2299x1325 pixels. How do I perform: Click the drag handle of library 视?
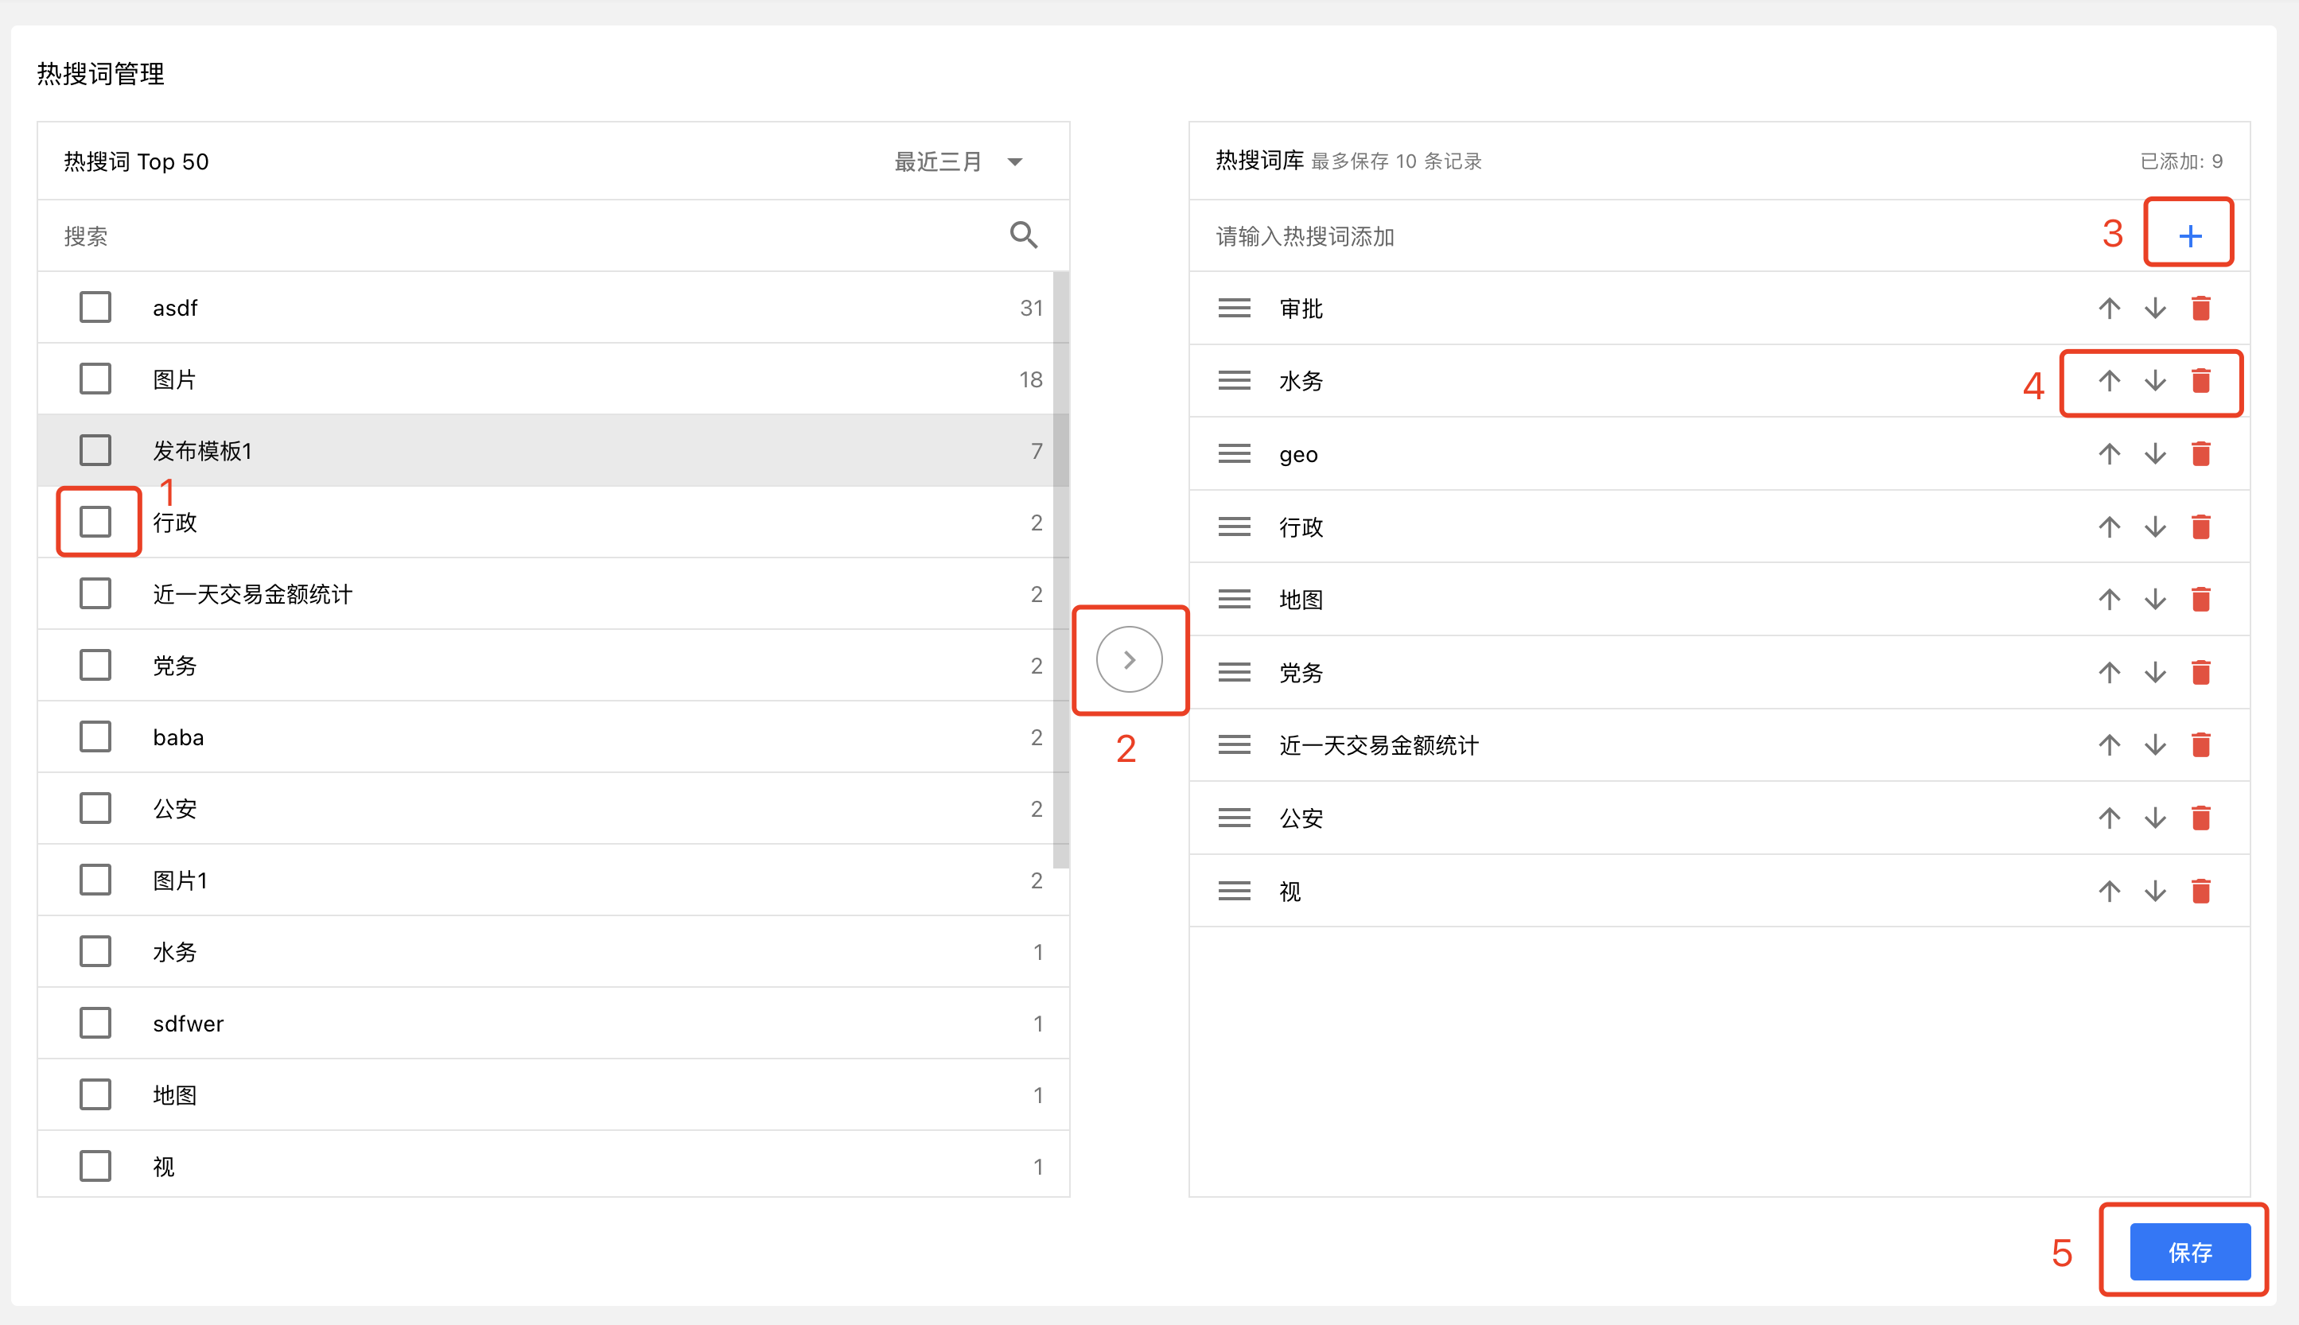(1234, 891)
